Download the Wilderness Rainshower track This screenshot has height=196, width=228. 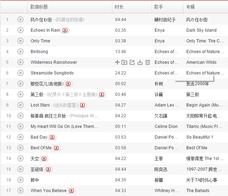coord(140,62)
